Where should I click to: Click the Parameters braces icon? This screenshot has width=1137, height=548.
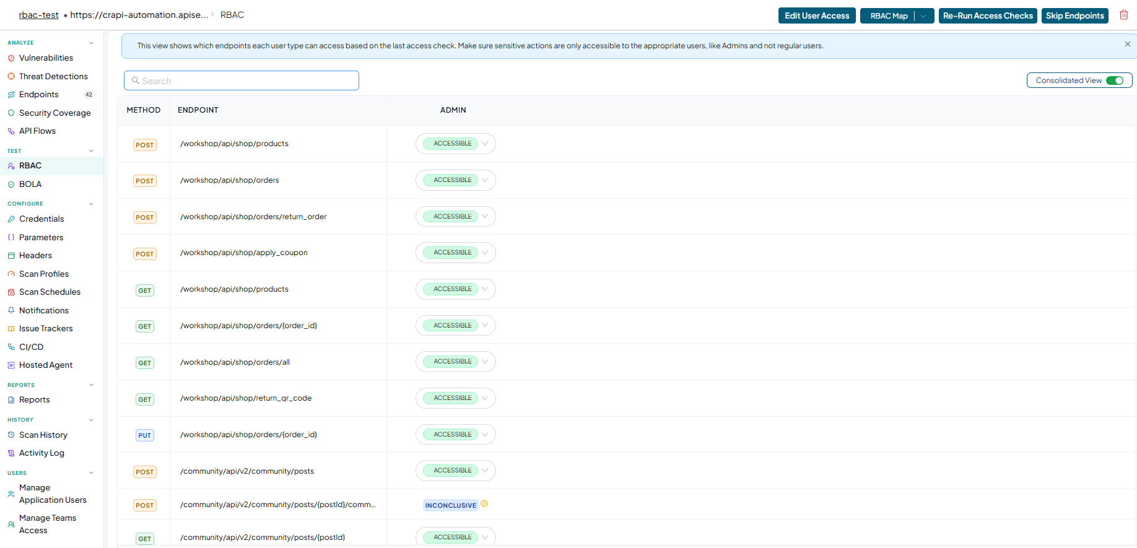click(x=11, y=238)
